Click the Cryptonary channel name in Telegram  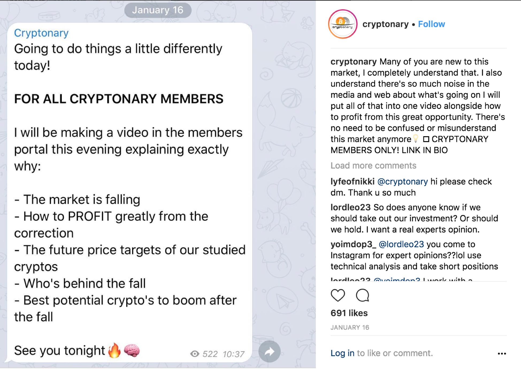(41, 33)
